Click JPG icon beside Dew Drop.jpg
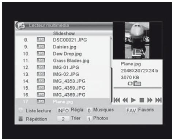This screenshot has height=140, width=173. 41,53
